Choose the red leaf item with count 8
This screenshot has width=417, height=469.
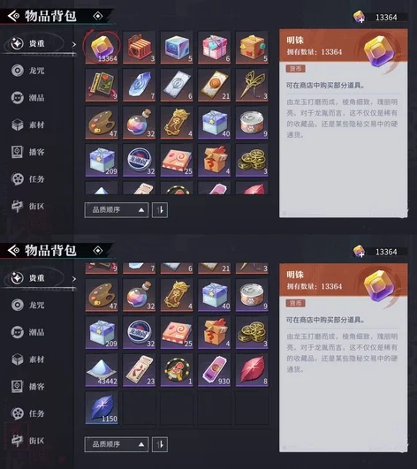pyautogui.click(x=252, y=370)
